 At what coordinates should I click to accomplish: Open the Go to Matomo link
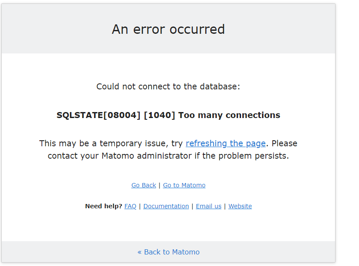coord(184,185)
